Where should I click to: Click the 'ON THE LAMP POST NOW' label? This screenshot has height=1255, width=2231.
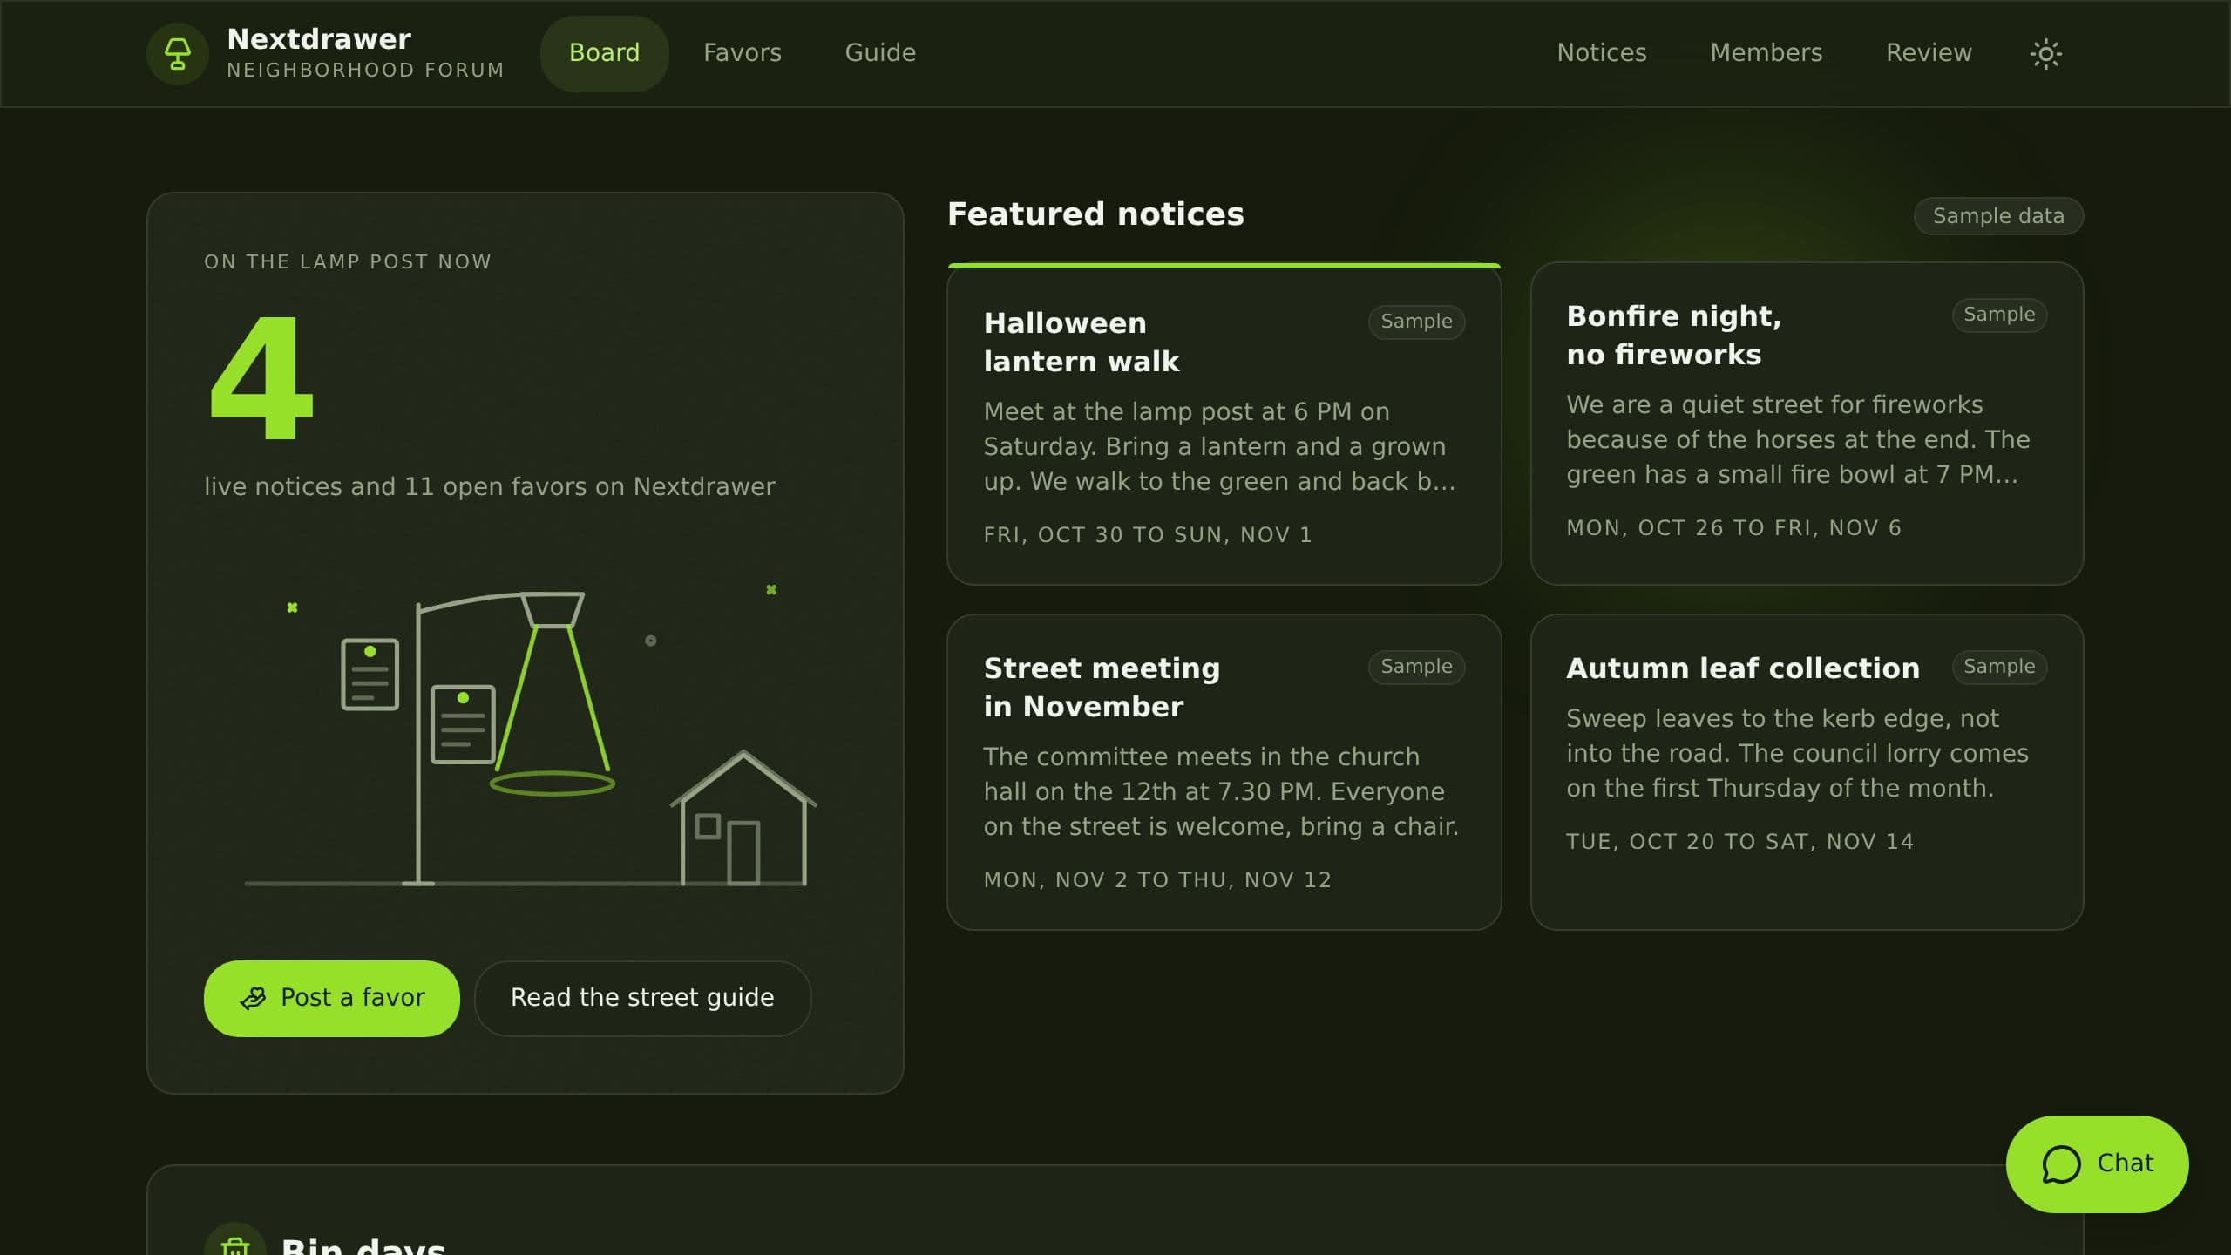click(348, 261)
